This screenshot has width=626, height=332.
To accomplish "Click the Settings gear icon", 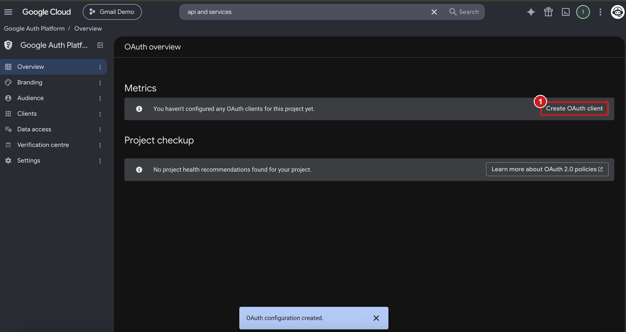I will (8, 161).
